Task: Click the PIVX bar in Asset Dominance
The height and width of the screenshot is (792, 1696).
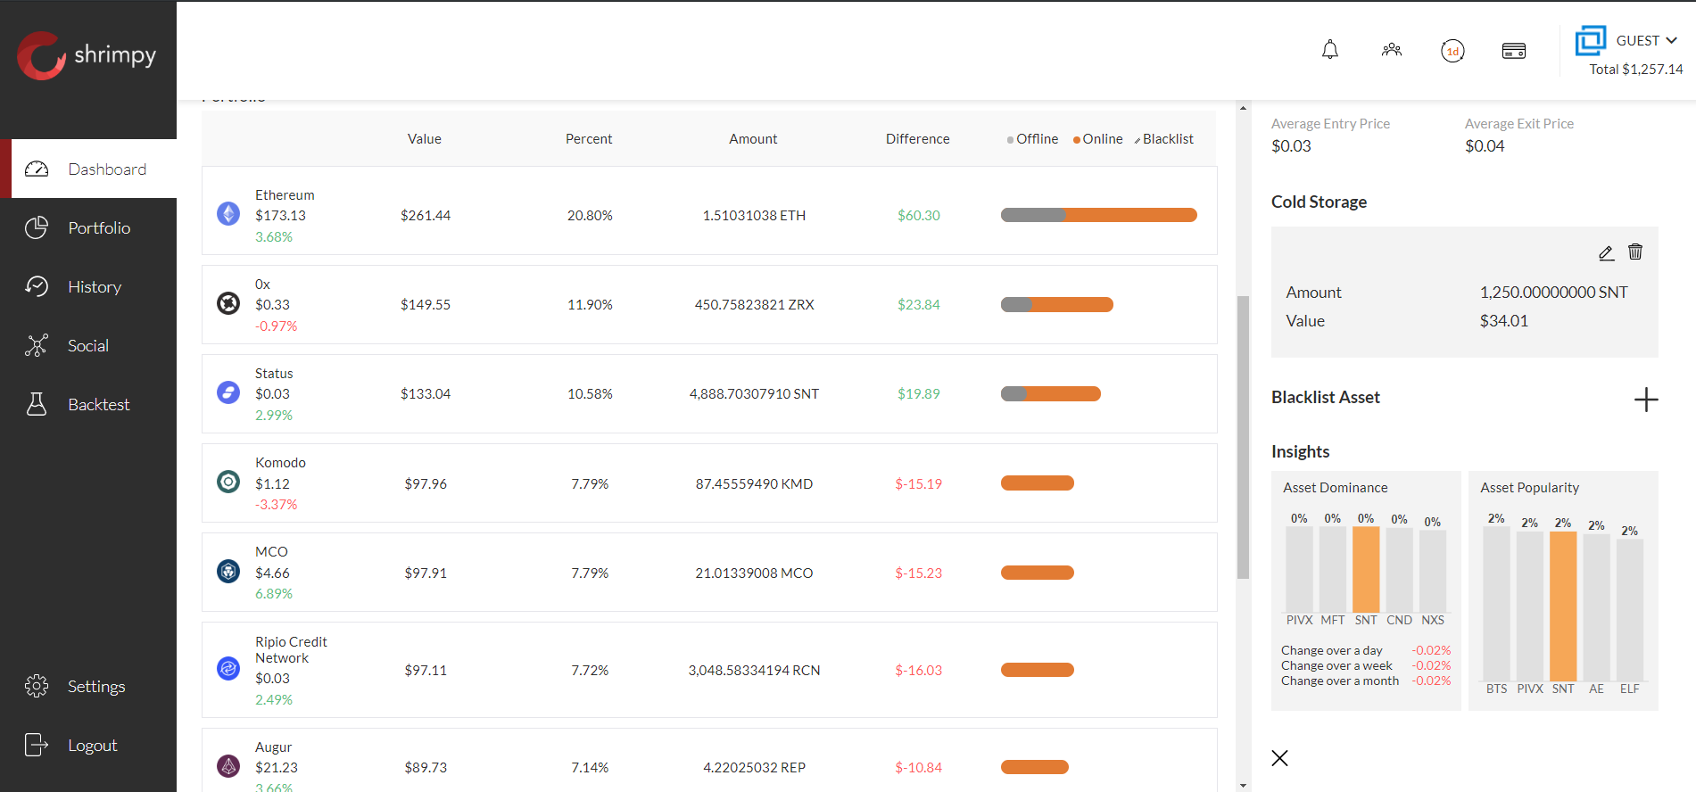Action: pos(1299,569)
